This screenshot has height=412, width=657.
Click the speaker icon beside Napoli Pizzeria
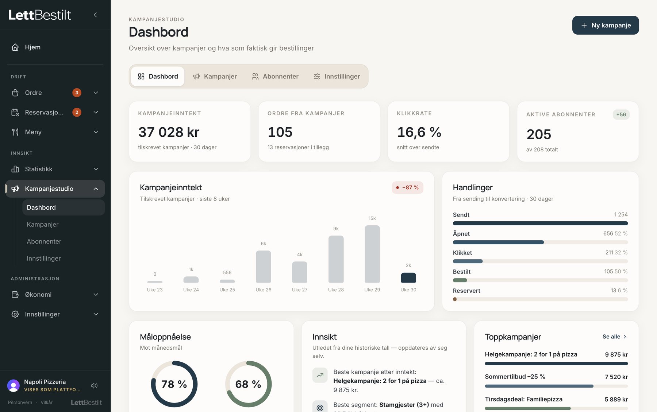[x=95, y=385]
